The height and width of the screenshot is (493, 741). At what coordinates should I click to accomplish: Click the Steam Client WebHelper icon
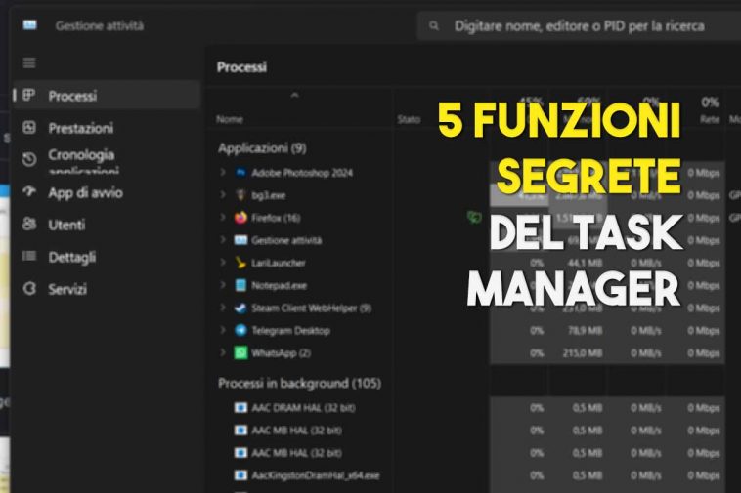(x=240, y=308)
